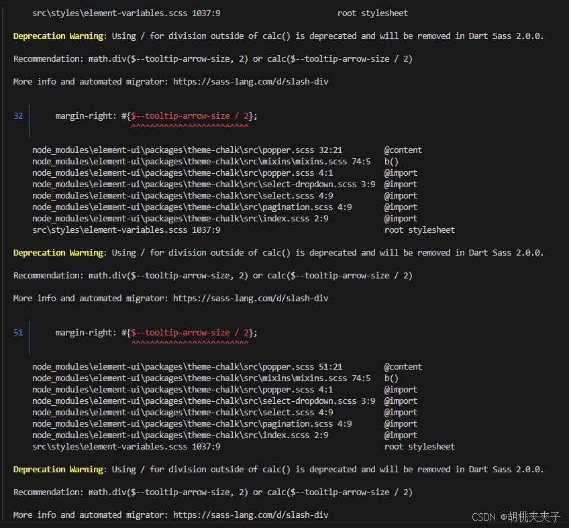Click the index.scss 2:9 import entry
The height and width of the screenshot is (528, 569).
click(x=180, y=218)
